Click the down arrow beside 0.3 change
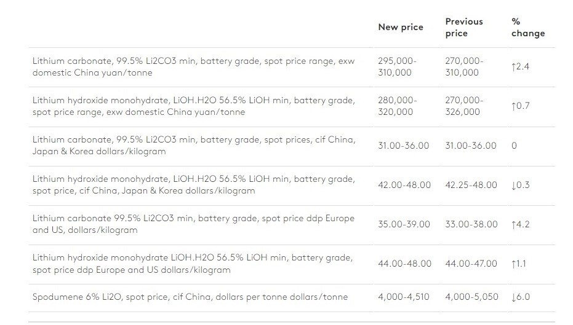573x325 pixels. (x=513, y=186)
